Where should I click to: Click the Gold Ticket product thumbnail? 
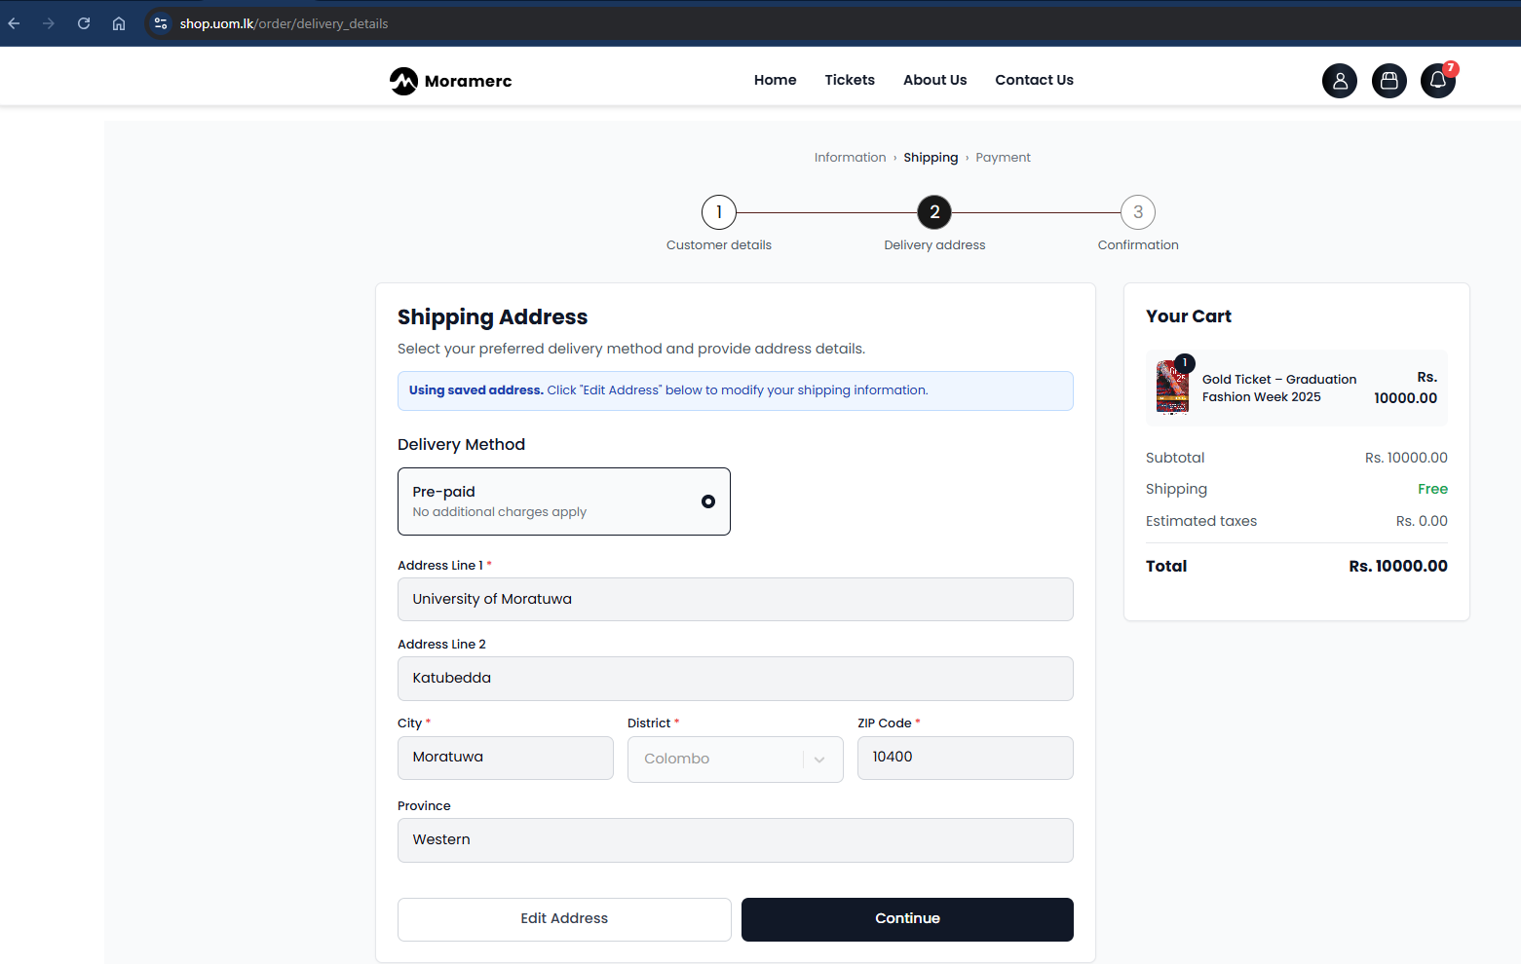click(1172, 388)
